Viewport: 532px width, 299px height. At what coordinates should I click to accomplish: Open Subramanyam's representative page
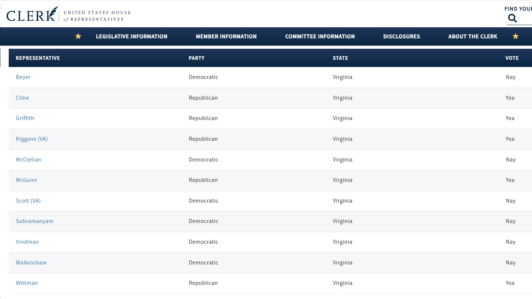click(35, 221)
